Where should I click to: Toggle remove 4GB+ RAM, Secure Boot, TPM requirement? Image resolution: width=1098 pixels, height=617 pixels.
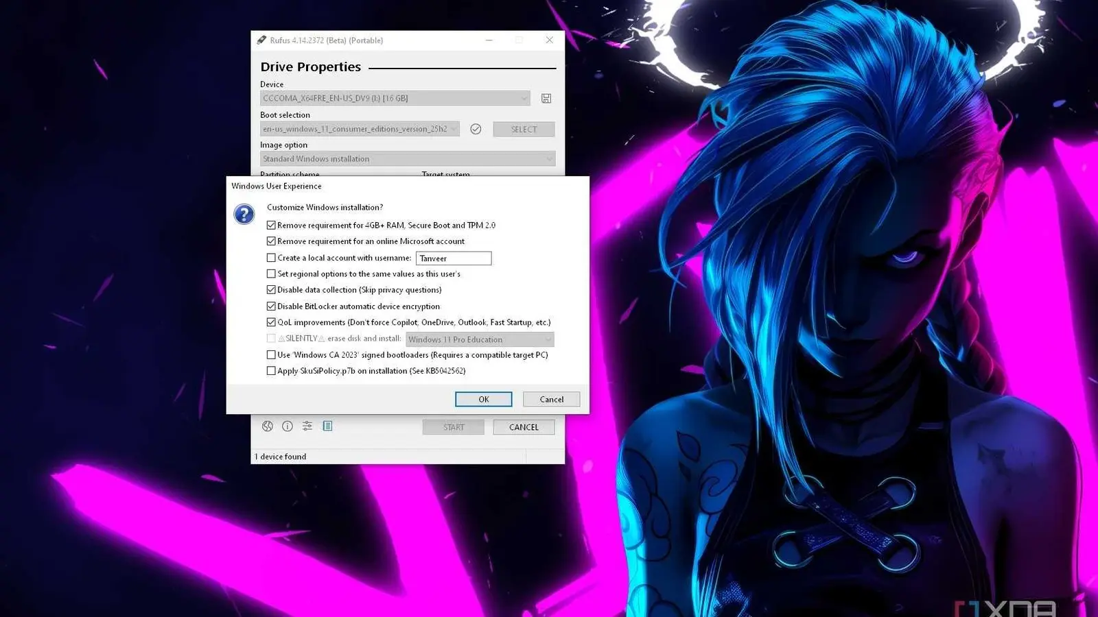pyautogui.click(x=271, y=225)
